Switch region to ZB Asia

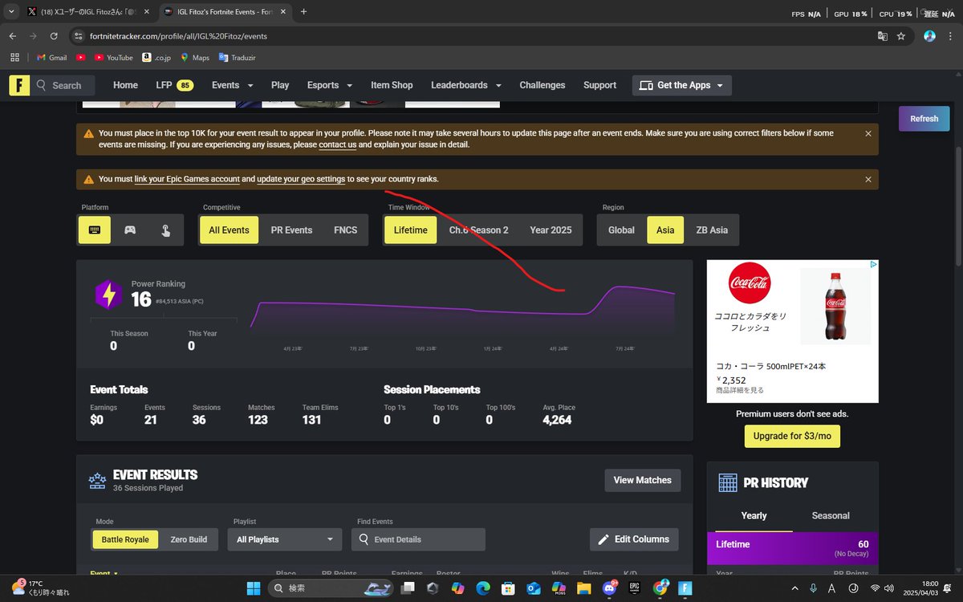[x=712, y=230]
